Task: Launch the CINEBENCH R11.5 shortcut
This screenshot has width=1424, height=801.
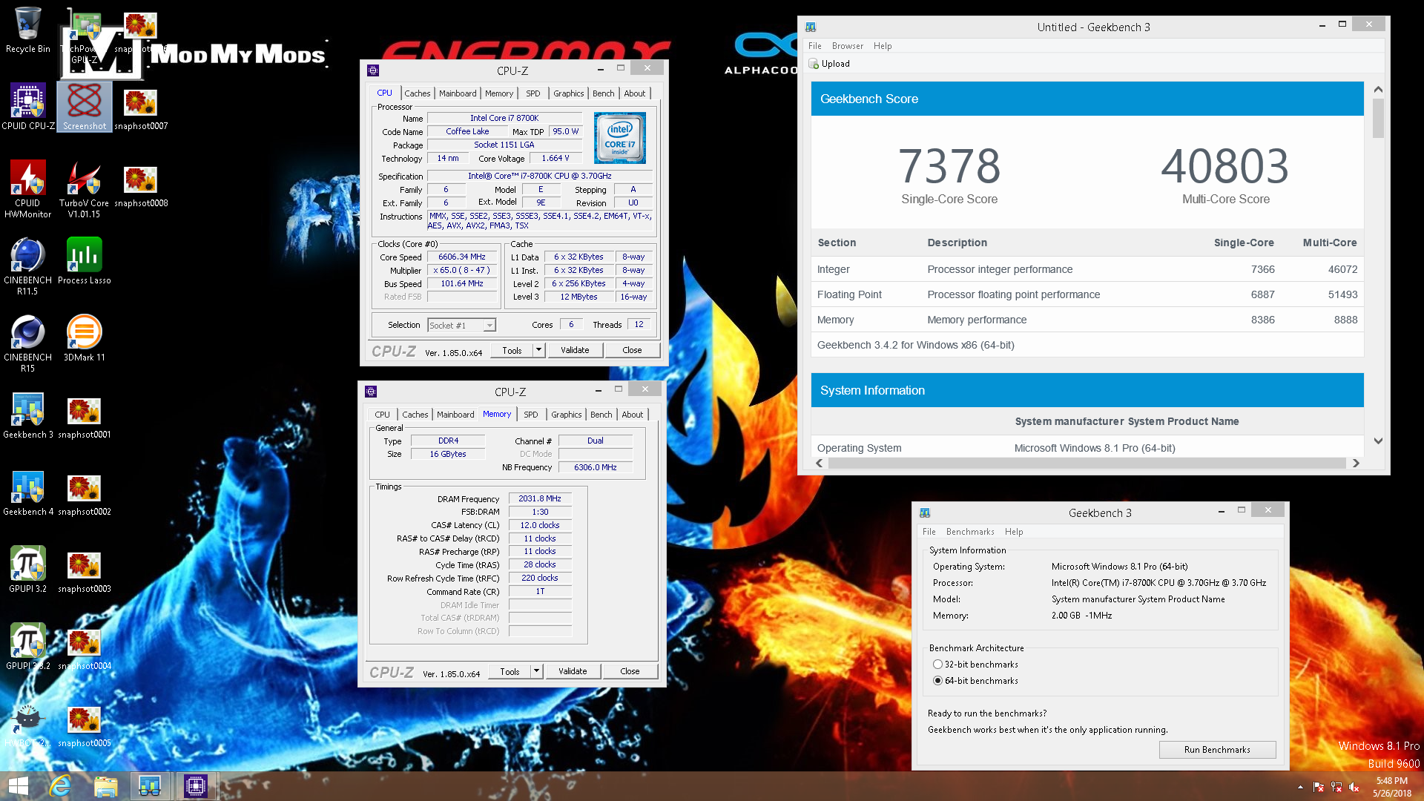Action: (27, 266)
